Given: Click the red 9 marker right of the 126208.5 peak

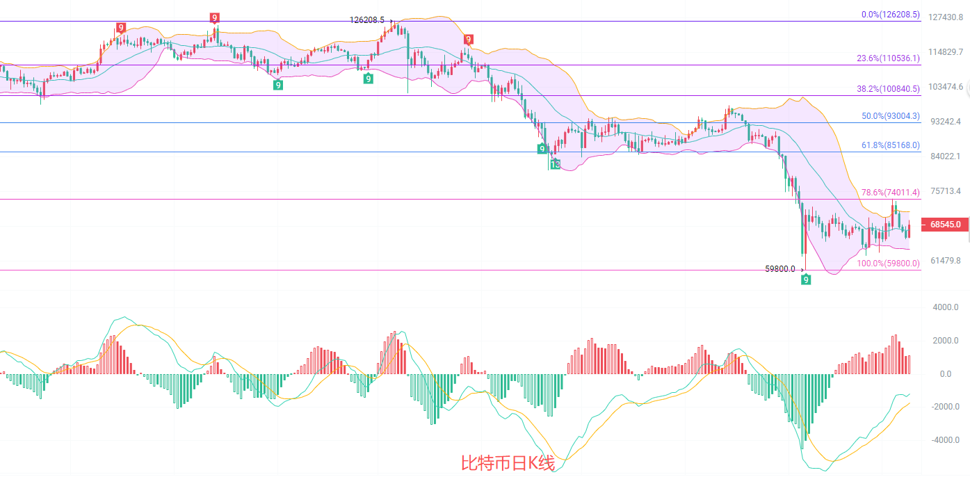Looking at the screenshot, I should (x=469, y=40).
